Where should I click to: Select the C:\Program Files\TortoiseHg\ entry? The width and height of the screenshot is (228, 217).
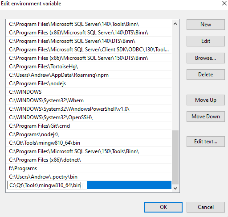point(89,67)
